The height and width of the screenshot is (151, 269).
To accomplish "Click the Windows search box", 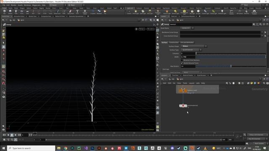I will [31, 148].
